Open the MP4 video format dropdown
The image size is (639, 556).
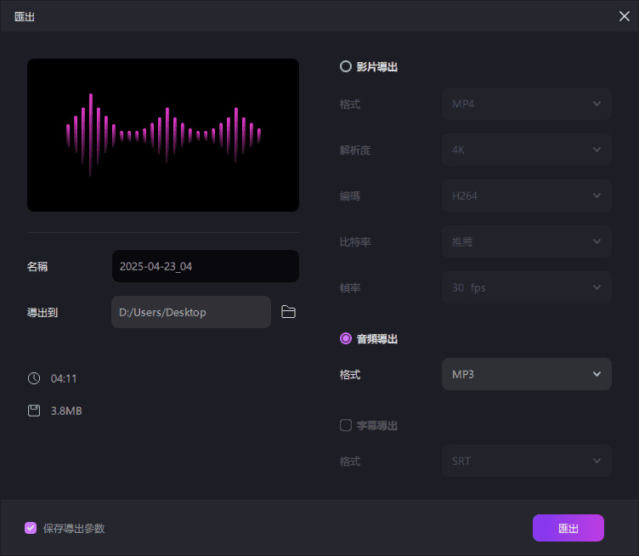(526, 104)
